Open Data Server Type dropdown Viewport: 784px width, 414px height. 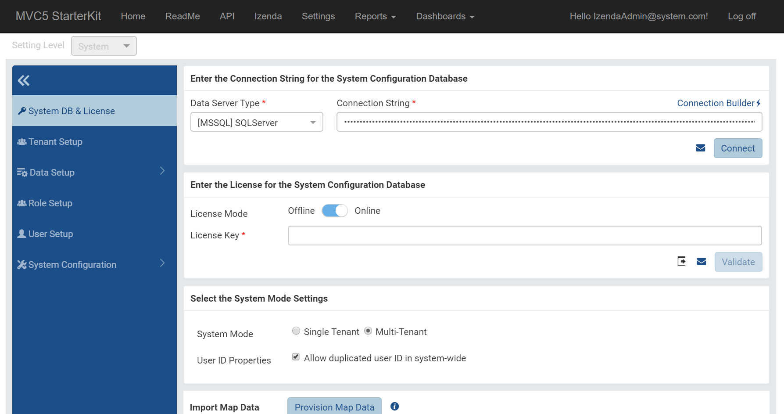(257, 122)
